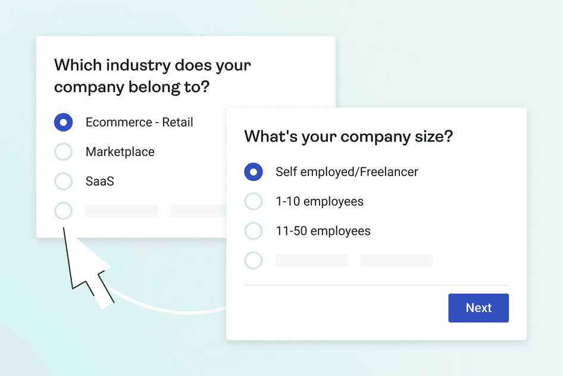Select the Ecommerce - Retail radio button
The height and width of the screenshot is (376, 563).
click(x=63, y=123)
